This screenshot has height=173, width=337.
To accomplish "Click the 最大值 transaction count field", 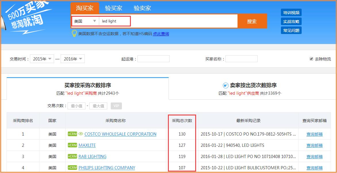I will 98,106.
